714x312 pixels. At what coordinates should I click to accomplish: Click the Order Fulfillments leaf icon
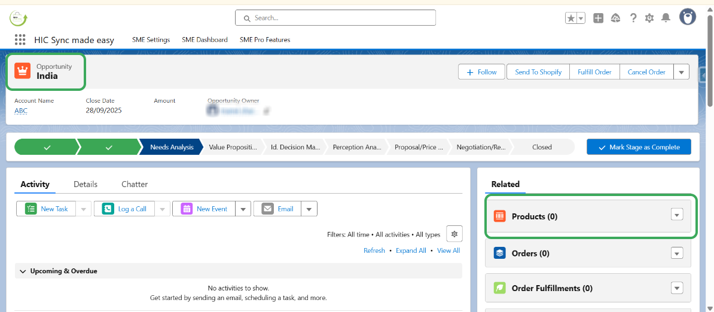point(500,288)
